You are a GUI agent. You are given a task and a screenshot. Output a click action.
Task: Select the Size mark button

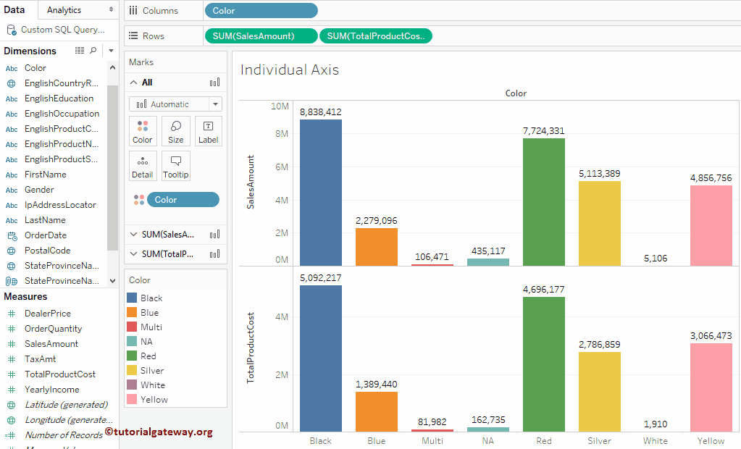tap(175, 130)
